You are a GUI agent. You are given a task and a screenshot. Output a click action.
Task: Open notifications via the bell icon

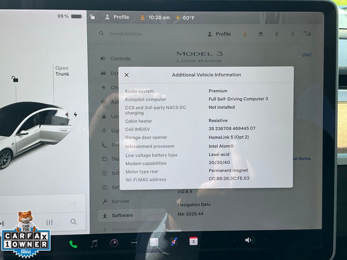pyautogui.click(x=277, y=34)
